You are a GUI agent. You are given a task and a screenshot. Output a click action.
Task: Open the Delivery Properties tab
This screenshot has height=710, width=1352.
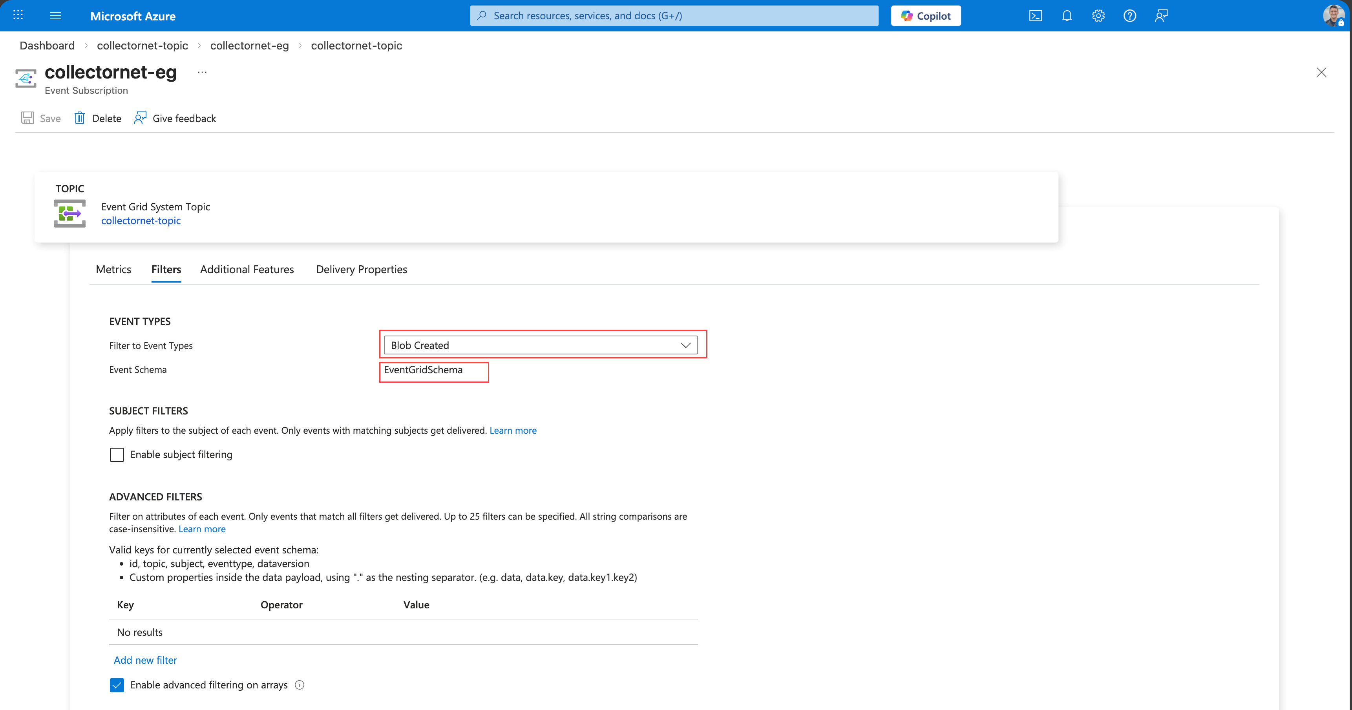pos(362,269)
